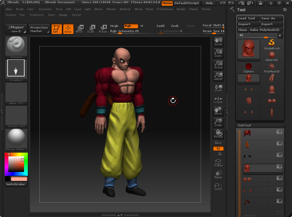Click the Frame mesh icon
The image size is (292, 217).
click(x=218, y=163)
